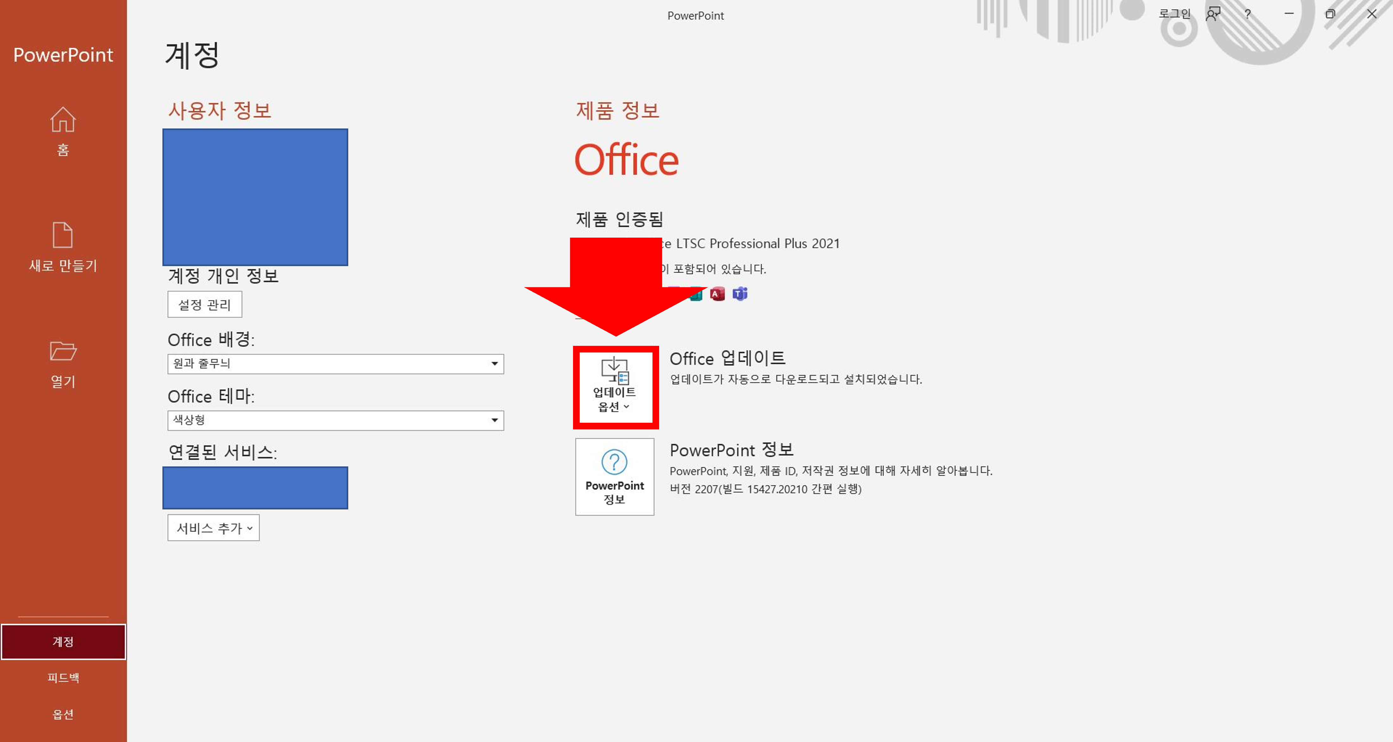The height and width of the screenshot is (742, 1393).
Task: Click the Microsoft Teams icon under product info
Action: click(x=740, y=294)
